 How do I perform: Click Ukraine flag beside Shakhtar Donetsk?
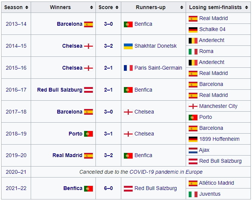(x=128, y=46)
